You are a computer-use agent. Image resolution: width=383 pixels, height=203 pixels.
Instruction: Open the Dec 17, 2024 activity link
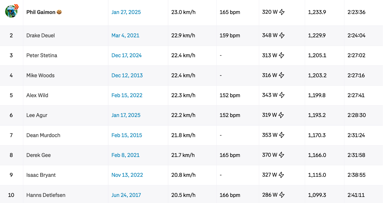pyautogui.click(x=126, y=55)
